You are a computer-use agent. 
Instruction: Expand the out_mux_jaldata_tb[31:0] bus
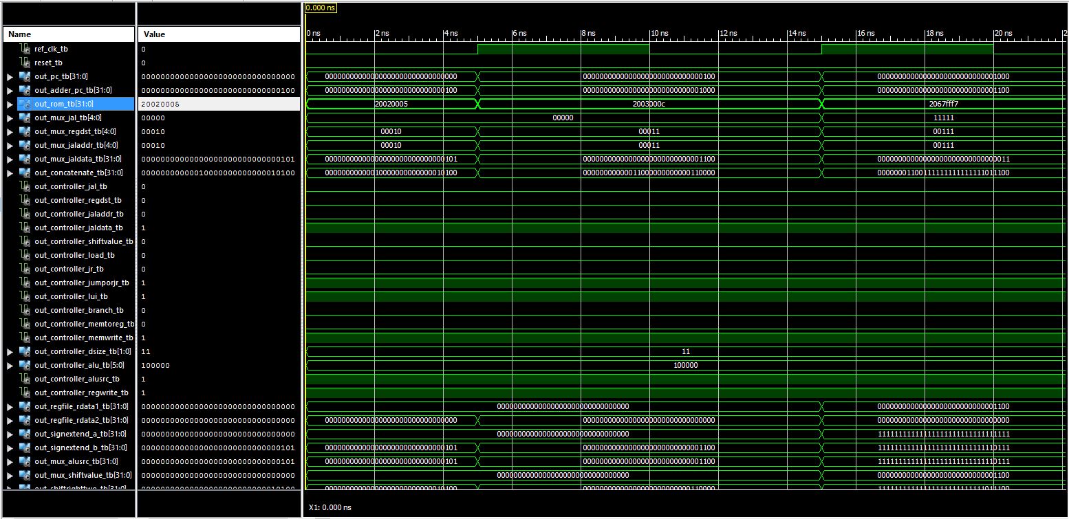pos(10,159)
